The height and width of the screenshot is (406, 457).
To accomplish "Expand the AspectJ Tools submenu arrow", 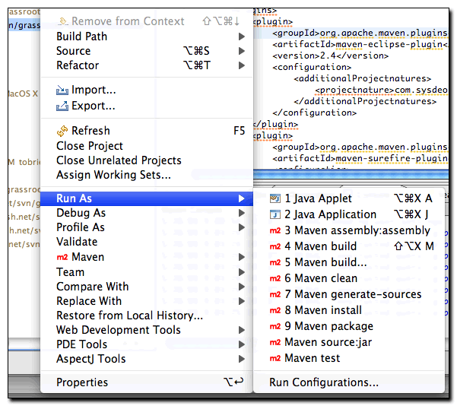I will [x=242, y=359].
